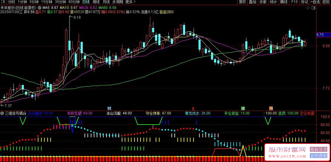Click the green 减 marker icon
This screenshot has width=331, height=162.
coord(243,108)
